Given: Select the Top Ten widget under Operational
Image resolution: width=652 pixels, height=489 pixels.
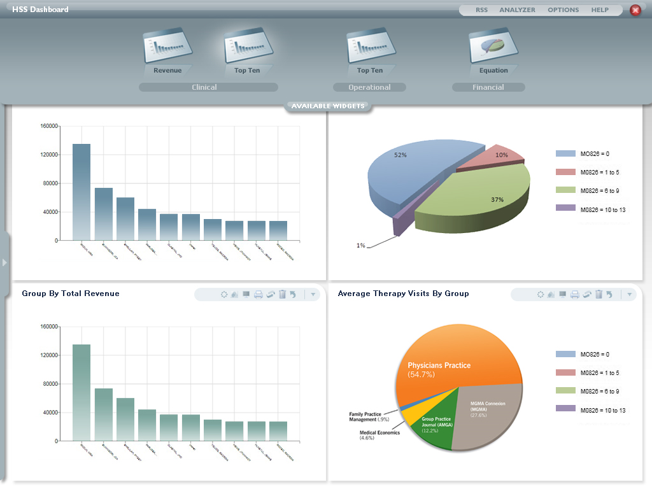Looking at the screenshot, I should tap(370, 46).
